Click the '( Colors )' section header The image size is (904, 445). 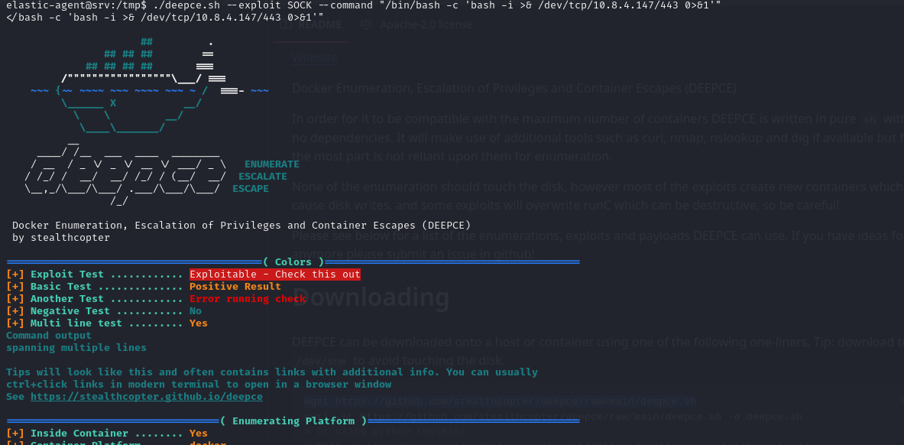point(293,262)
